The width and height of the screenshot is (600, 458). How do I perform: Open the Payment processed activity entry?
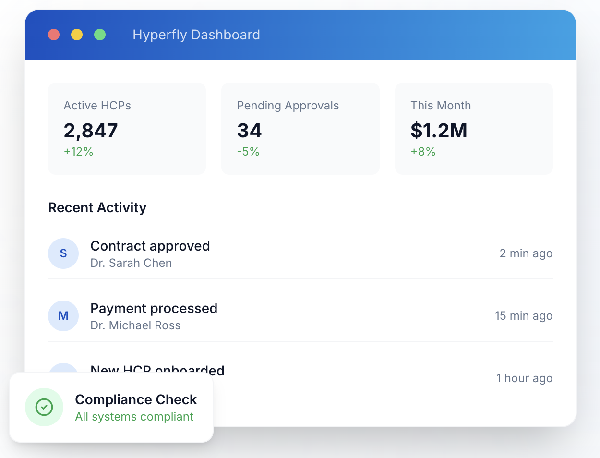154,308
